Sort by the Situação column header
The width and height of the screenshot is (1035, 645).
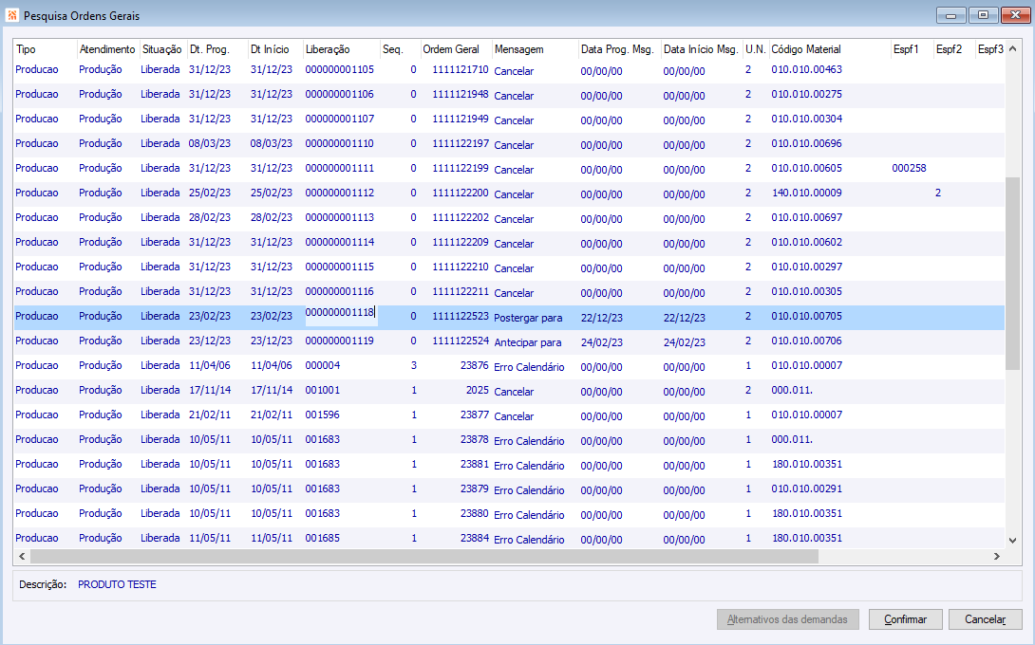[x=161, y=48]
